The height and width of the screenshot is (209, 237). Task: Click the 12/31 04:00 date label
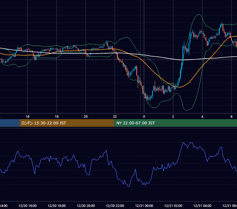point(202,206)
